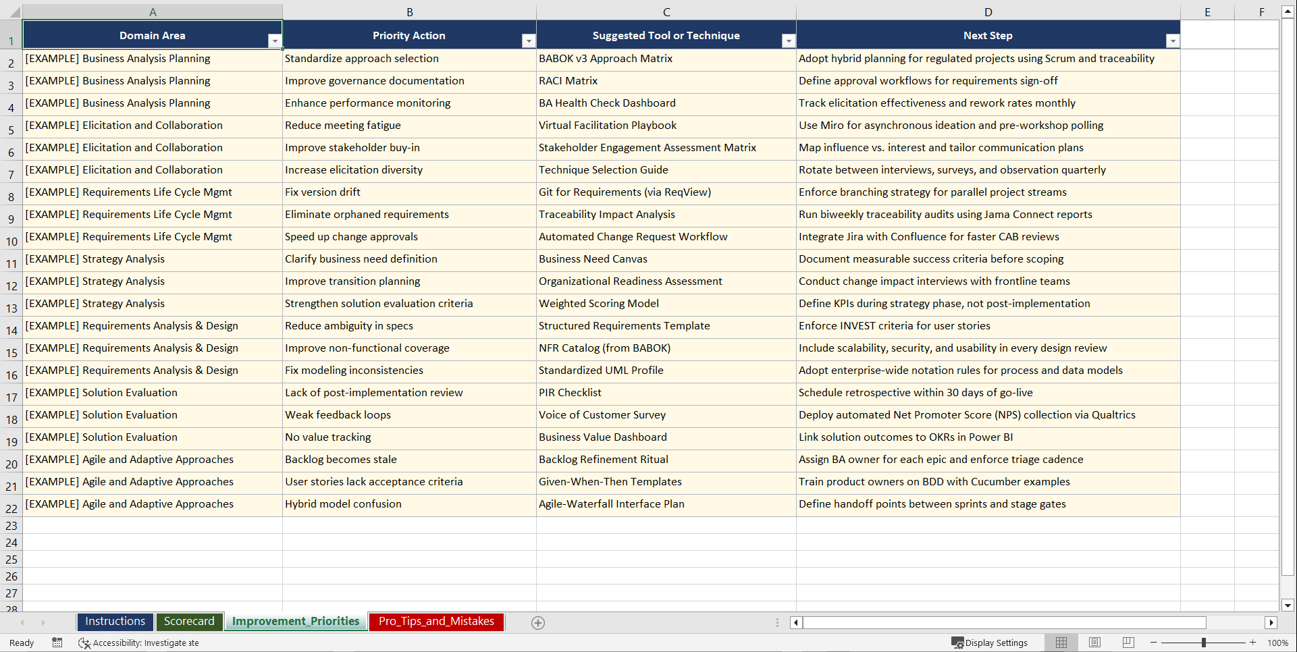Switch to Normal view in status bar

(1061, 642)
